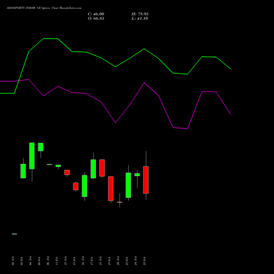Screen dimensions: 274x274
Task: Click the 24 Feb date label
Action: point(135,261)
